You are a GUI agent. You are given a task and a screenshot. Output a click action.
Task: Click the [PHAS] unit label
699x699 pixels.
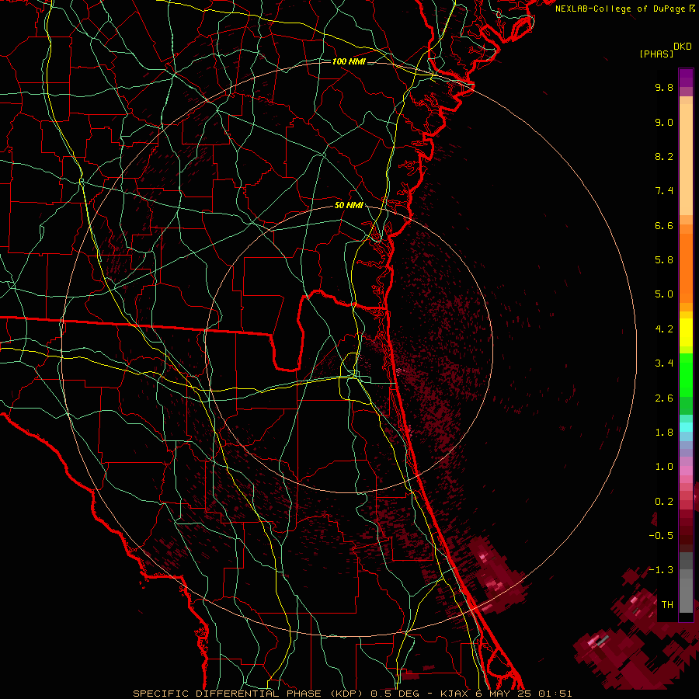656,54
